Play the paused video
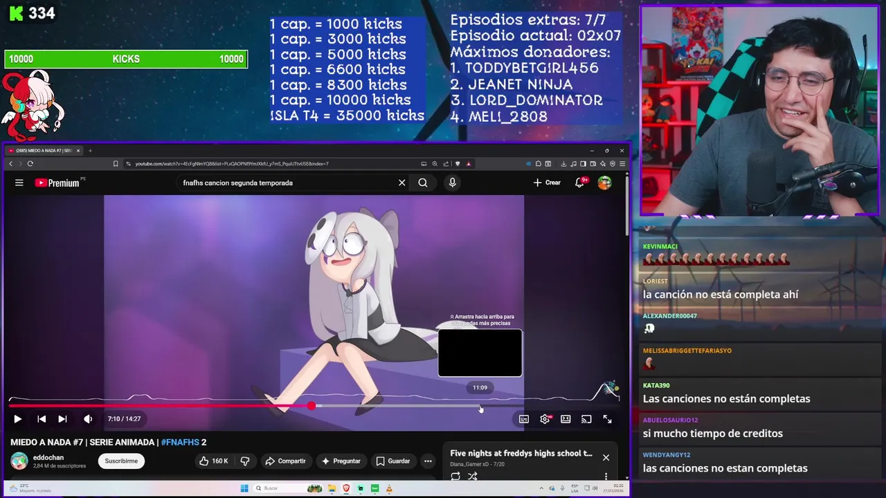 pos(17,418)
